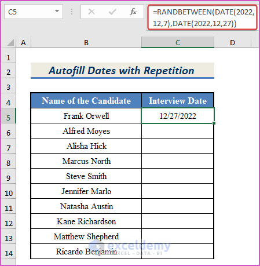Screen dimensions: 260x266
Task: Click the cell Alisha Hick
Action: coord(86,146)
